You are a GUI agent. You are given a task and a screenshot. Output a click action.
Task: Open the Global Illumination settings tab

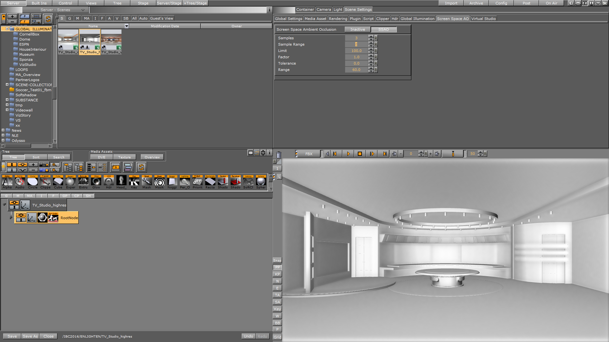pos(417,19)
